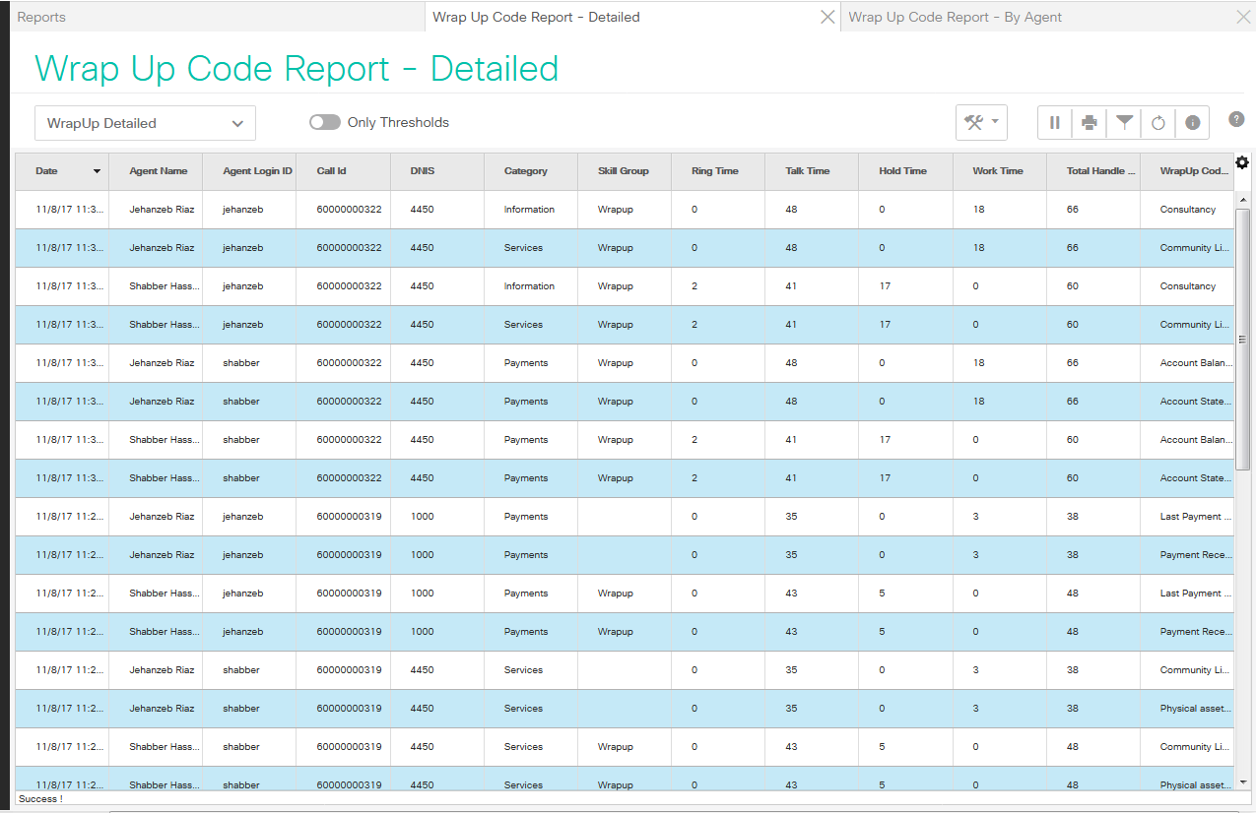The height and width of the screenshot is (813, 1256).
Task: Click the scroll down arrow of the grid
Action: click(x=1241, y=782)
